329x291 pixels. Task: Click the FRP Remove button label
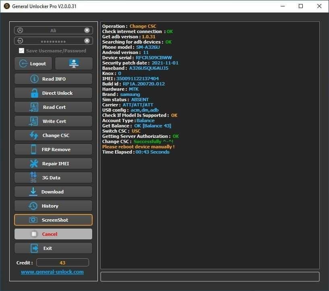pyautogui.click(x=56, y=150)
